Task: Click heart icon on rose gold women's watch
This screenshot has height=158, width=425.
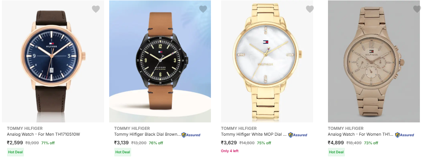Action: [x=417, y=9]
